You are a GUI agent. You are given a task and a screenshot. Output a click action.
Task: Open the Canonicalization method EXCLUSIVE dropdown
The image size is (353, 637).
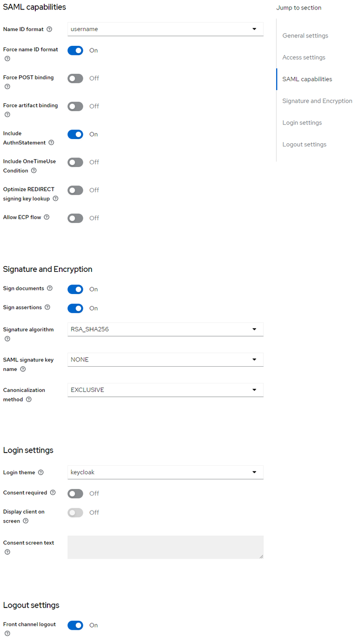pos(165,390)
